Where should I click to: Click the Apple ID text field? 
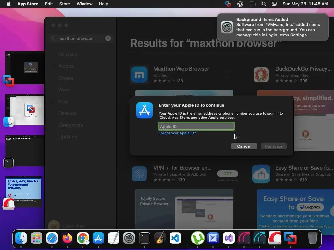tap(196, 126)
